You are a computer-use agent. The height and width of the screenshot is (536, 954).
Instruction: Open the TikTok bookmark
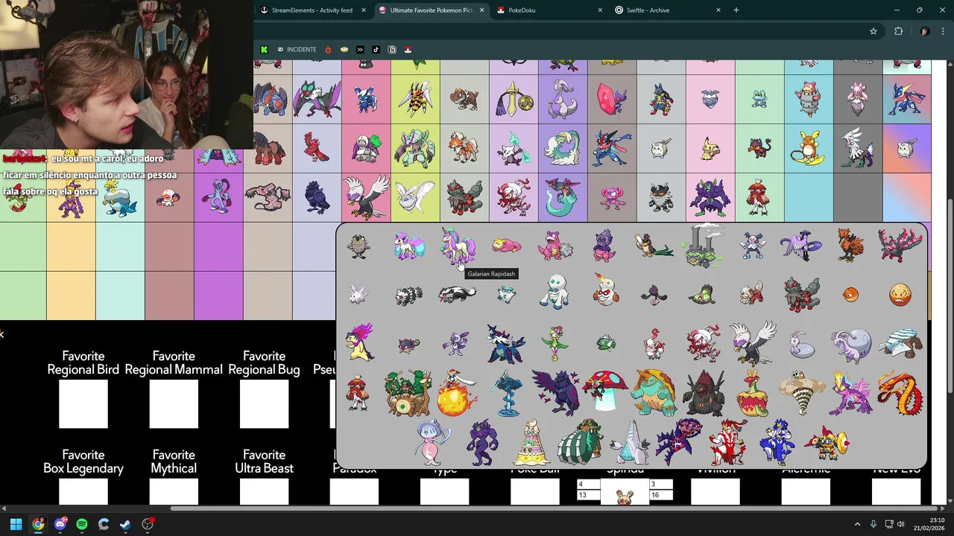point(376,50)
